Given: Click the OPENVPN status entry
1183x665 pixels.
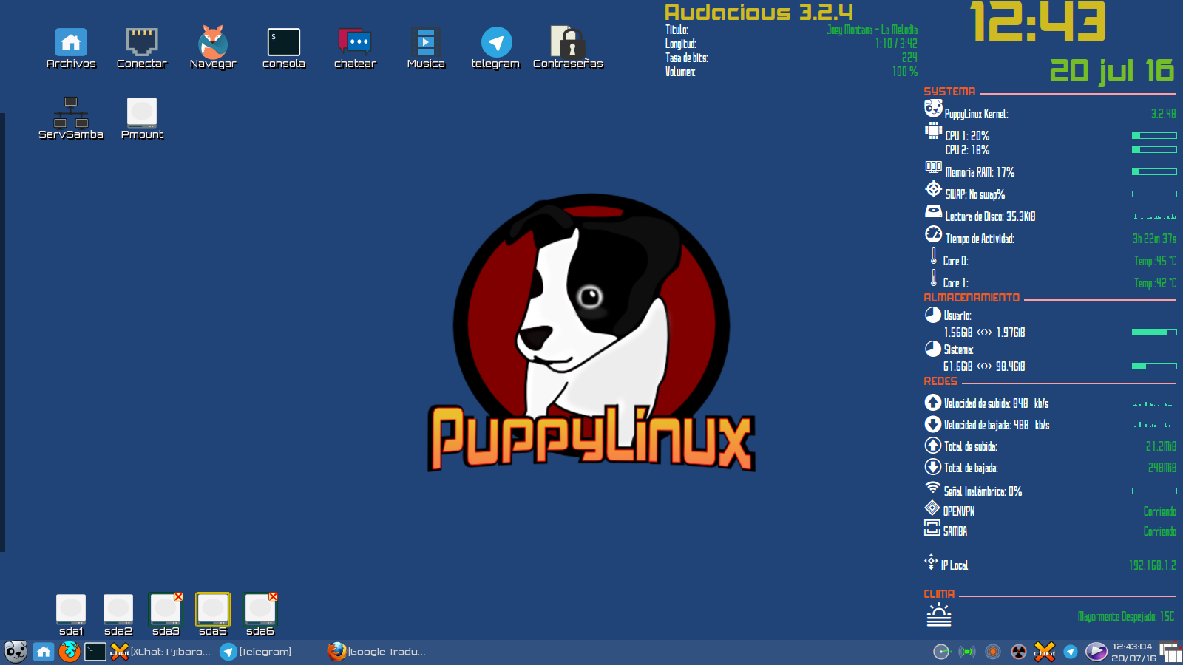Looking at the screenshot, I should tap(1050, 511).
